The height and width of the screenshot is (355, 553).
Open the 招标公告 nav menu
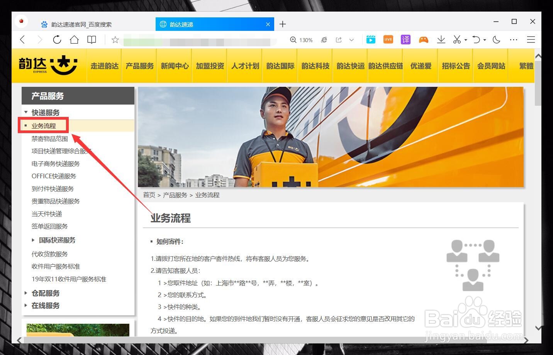coord(456,66)
